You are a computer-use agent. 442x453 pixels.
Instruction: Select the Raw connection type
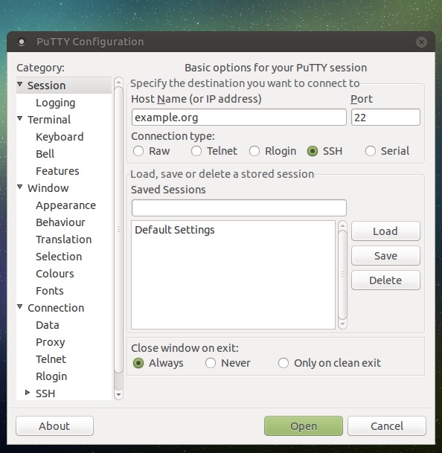click(138, 151)
